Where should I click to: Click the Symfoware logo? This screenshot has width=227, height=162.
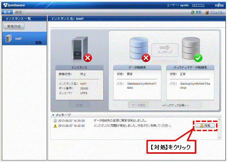[14, 5]
